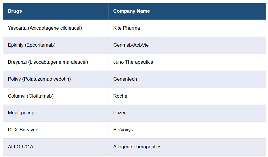Select the Polivy (Polatuzumab vedotin) cell
This screenshot has height=157, width=268.
39,79
